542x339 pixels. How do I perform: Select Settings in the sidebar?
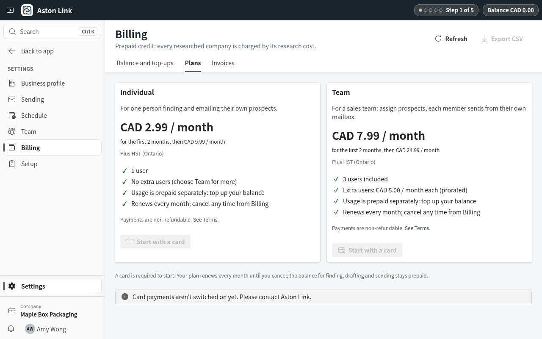click(x=53, y=286)
